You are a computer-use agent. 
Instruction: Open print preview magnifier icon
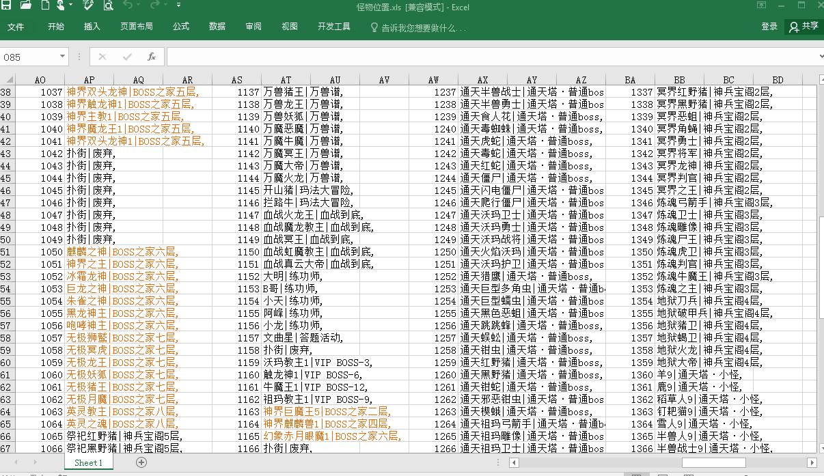click(x=108, y=6)
